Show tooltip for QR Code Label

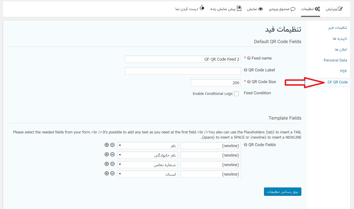coord(246,70)
